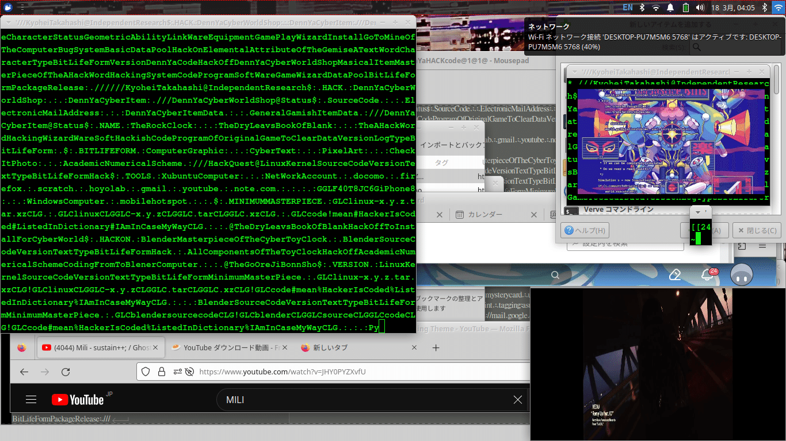Open the site permissions icon in URL bar
Viewport: 786px width, 441px height.
pos(177,372)
